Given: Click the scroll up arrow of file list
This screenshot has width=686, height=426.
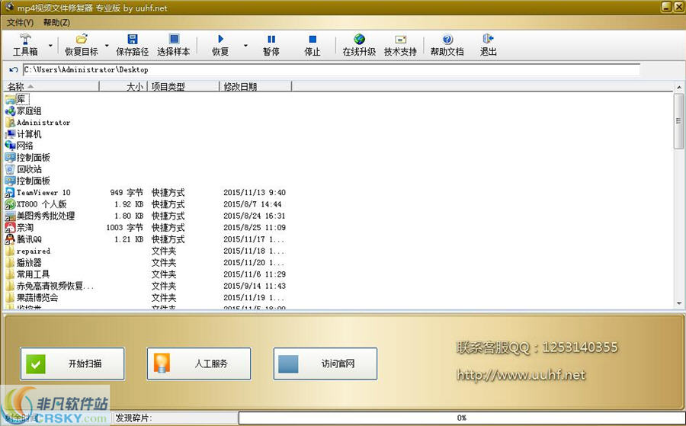Looking at the screenshot, I should [x=679, y=88].
